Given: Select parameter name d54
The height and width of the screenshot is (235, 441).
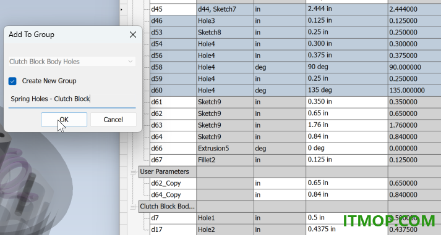Looking at the screenshot, I should coord(173,44).
